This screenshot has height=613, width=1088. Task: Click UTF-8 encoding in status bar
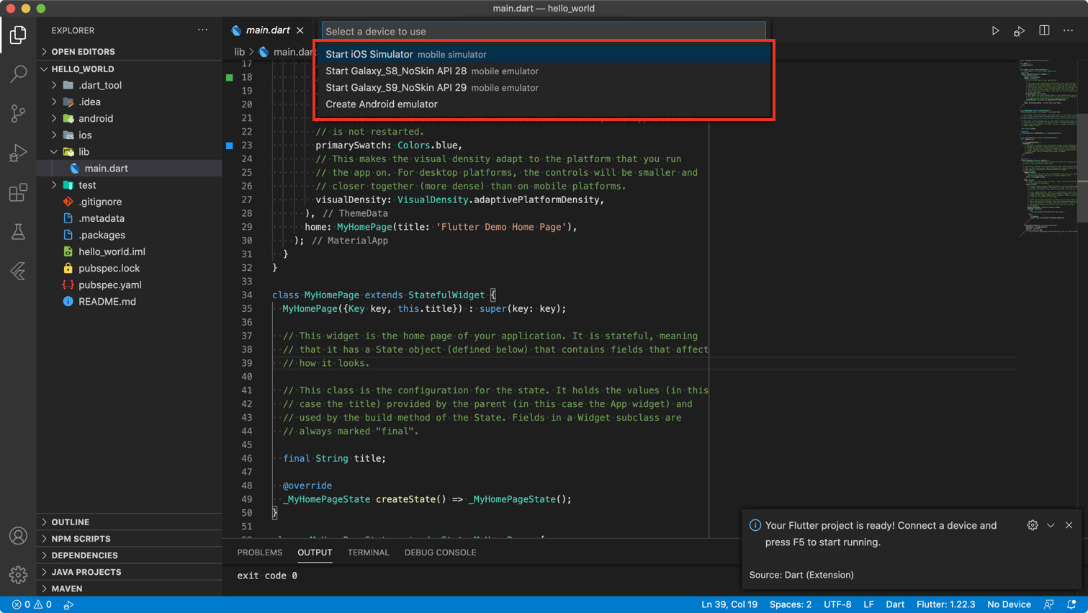(x=837, y=604)
